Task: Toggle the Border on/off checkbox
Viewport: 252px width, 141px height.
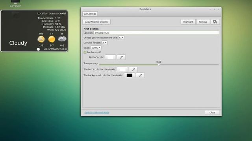Action: tap(85, 52)
